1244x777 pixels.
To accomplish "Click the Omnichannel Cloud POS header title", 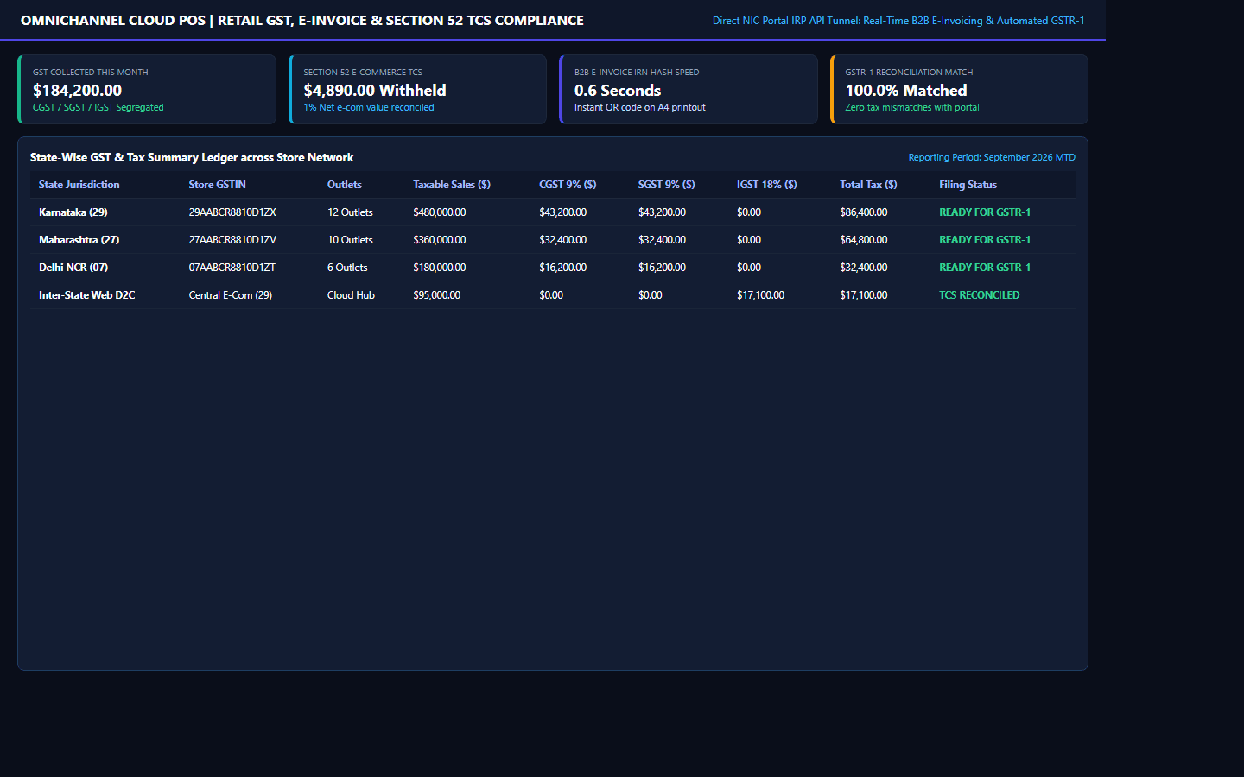I will click(x=302, y=20).
